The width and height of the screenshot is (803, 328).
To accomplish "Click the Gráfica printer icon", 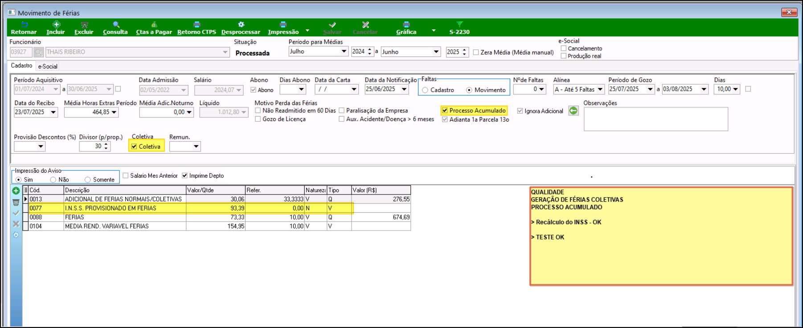I will pos(406,24).
